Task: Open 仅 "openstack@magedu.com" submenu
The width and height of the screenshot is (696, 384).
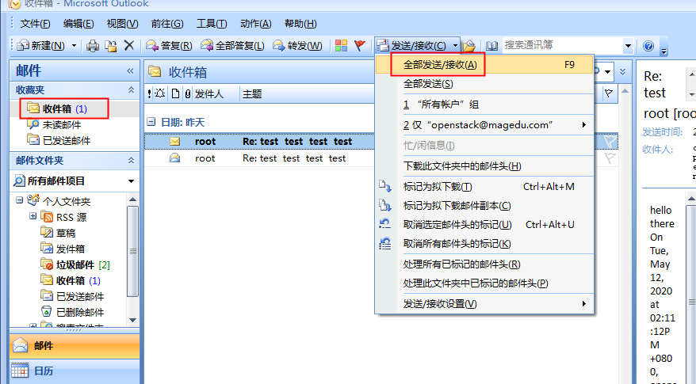Action: (484, 125)
